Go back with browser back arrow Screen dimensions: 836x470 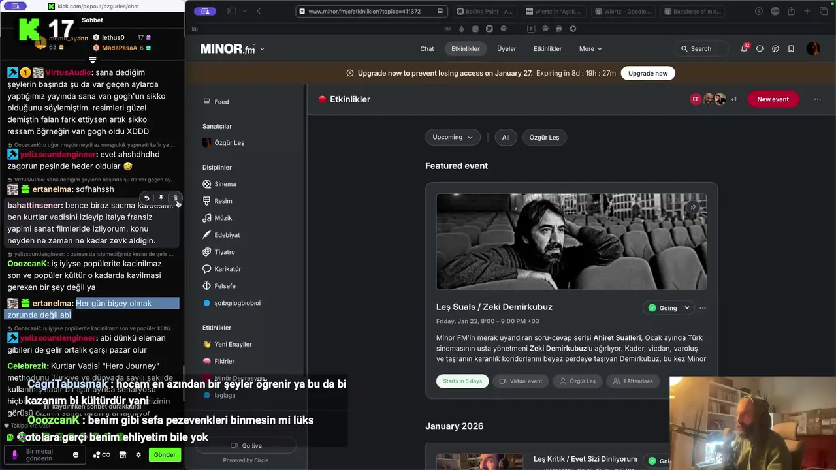[x=259, y=11]
